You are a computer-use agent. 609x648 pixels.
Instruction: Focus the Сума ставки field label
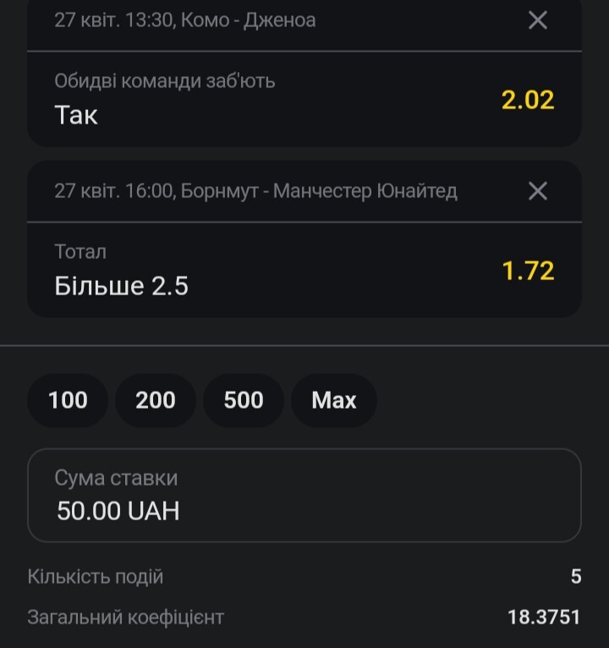[x=116, y=478]
